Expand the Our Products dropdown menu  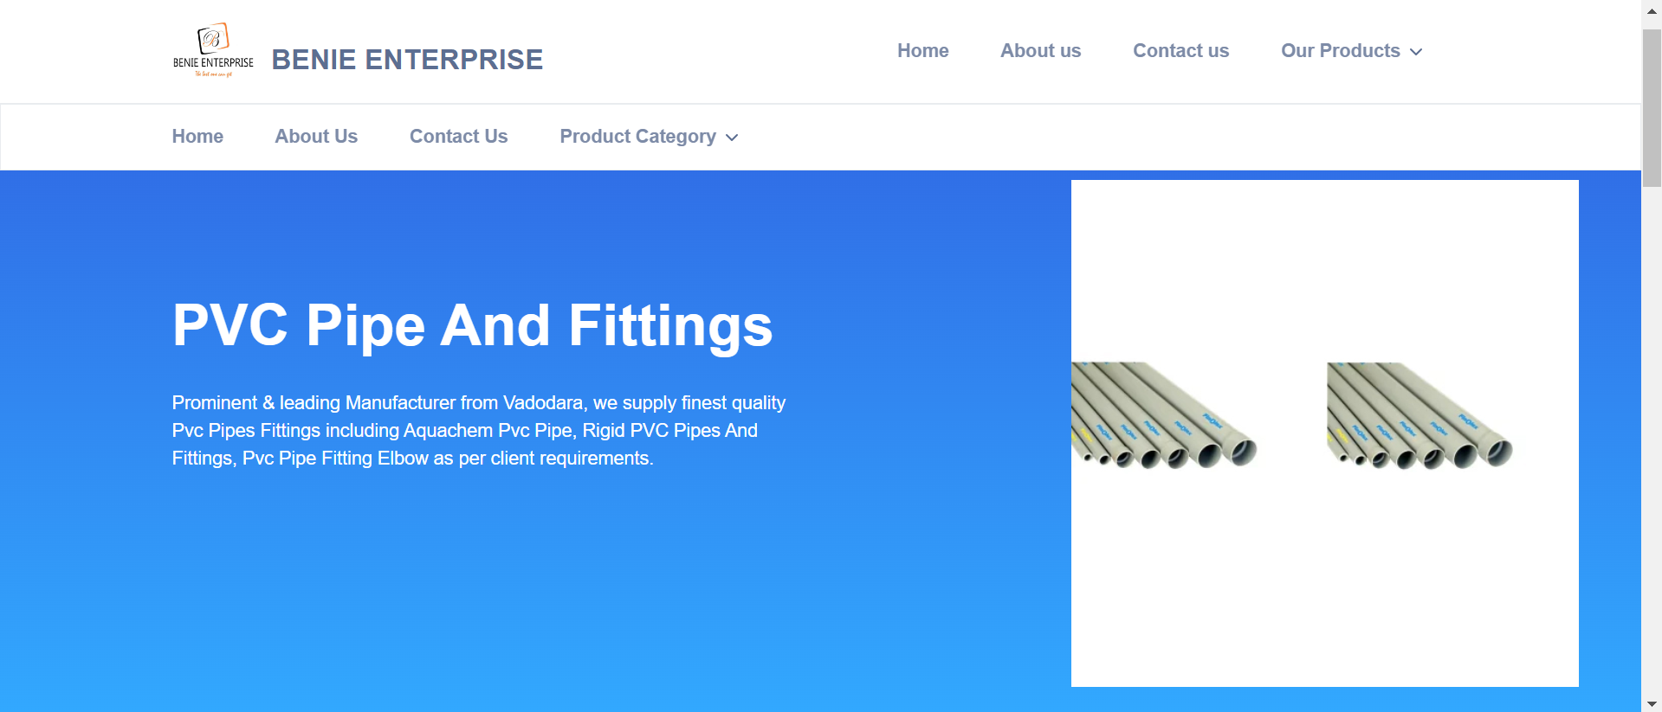pos(1351,51)
